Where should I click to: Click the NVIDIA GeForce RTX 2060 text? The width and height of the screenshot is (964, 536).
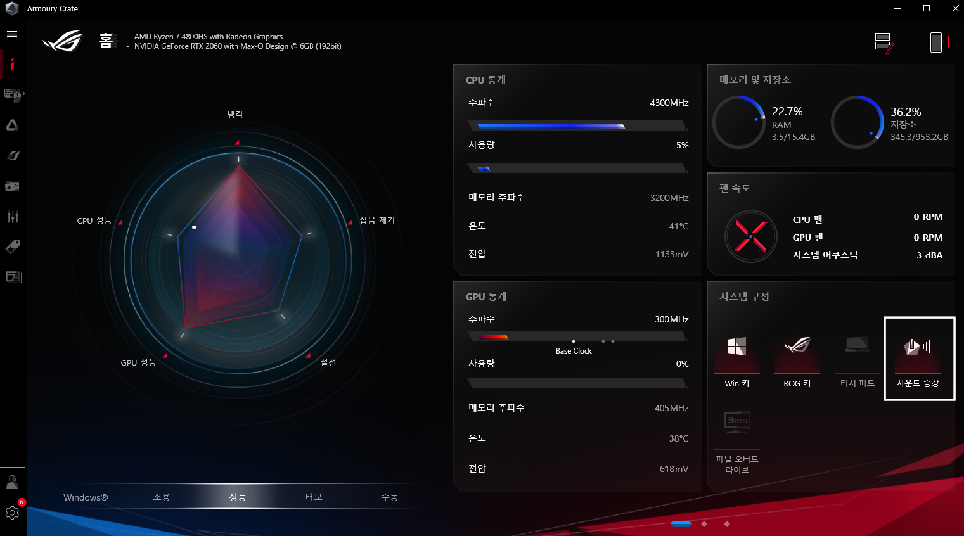(238, 46)
